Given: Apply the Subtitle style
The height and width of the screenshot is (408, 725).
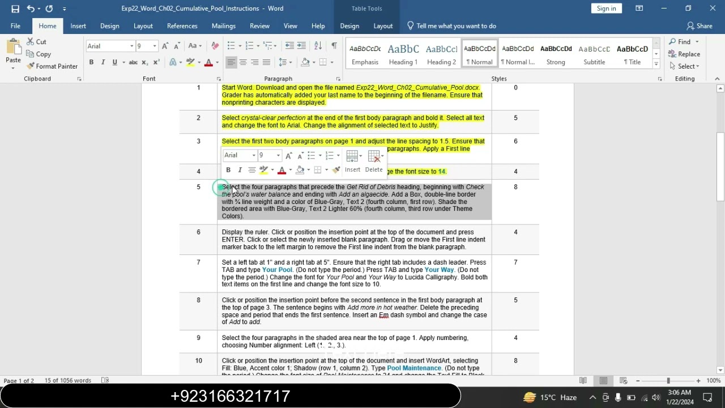Looking at the screenshot, I should pos(594,54).
